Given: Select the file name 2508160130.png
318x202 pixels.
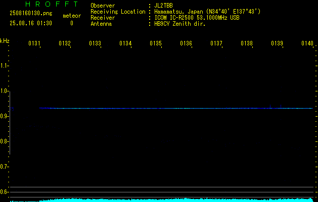Looking at the screenshot, I should click(x=31, y=14).
